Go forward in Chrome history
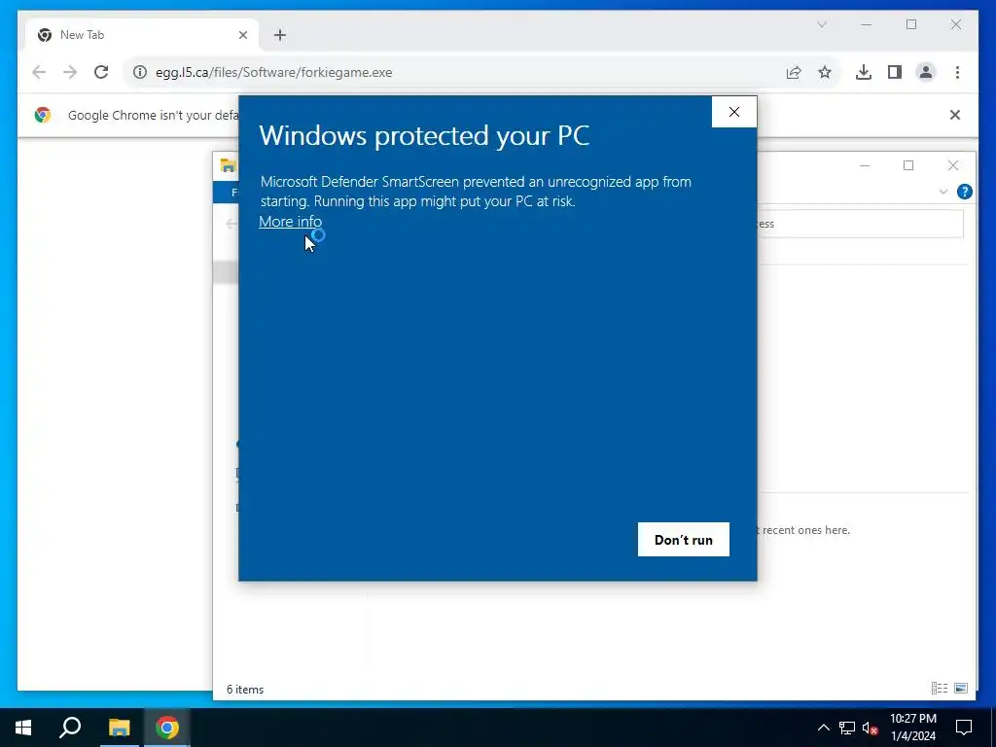The height and width of the screenshot is (747, 996). coord(70,72)
